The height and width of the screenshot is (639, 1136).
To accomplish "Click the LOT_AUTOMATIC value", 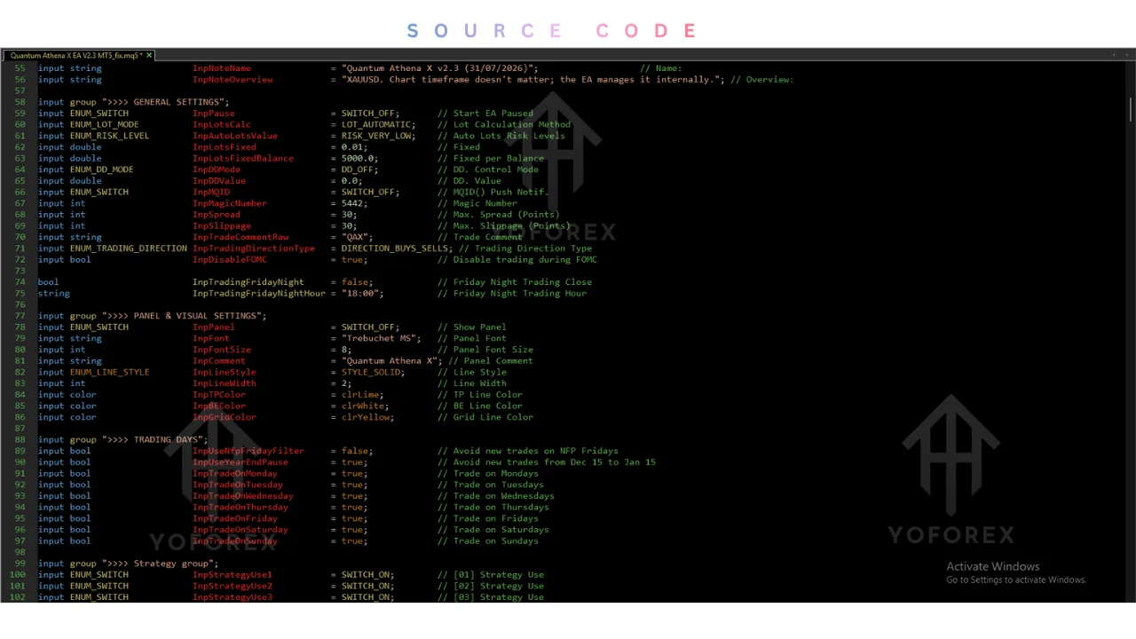I will 376,125.
